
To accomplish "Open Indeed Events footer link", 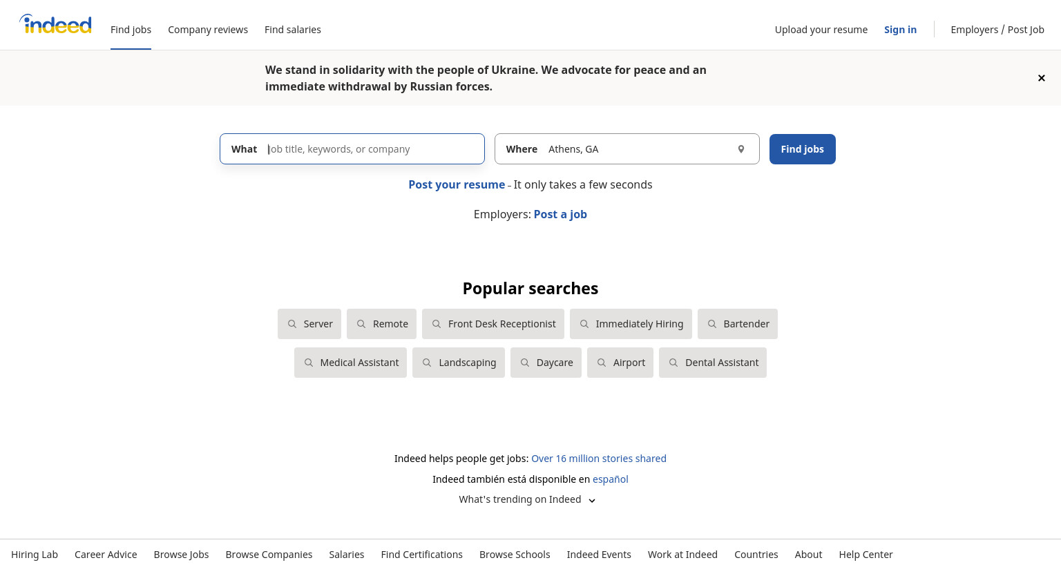I will coord(599,555).
